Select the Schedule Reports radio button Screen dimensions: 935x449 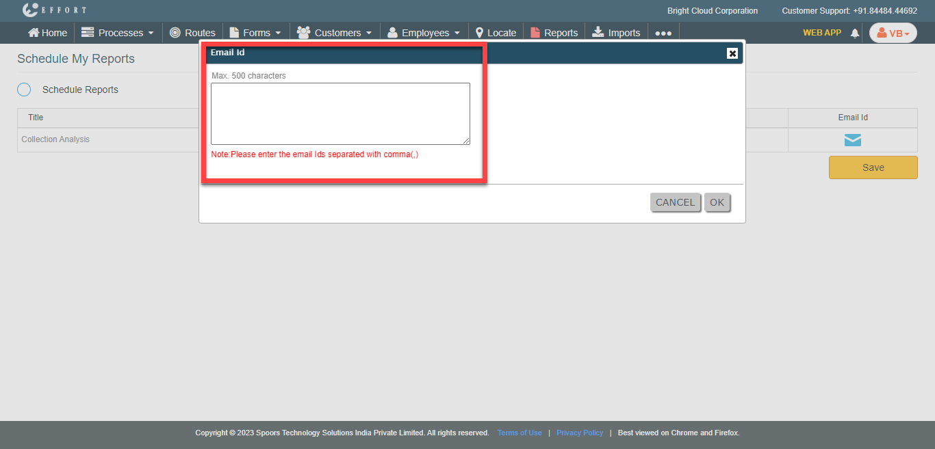(x=24, y=90)
